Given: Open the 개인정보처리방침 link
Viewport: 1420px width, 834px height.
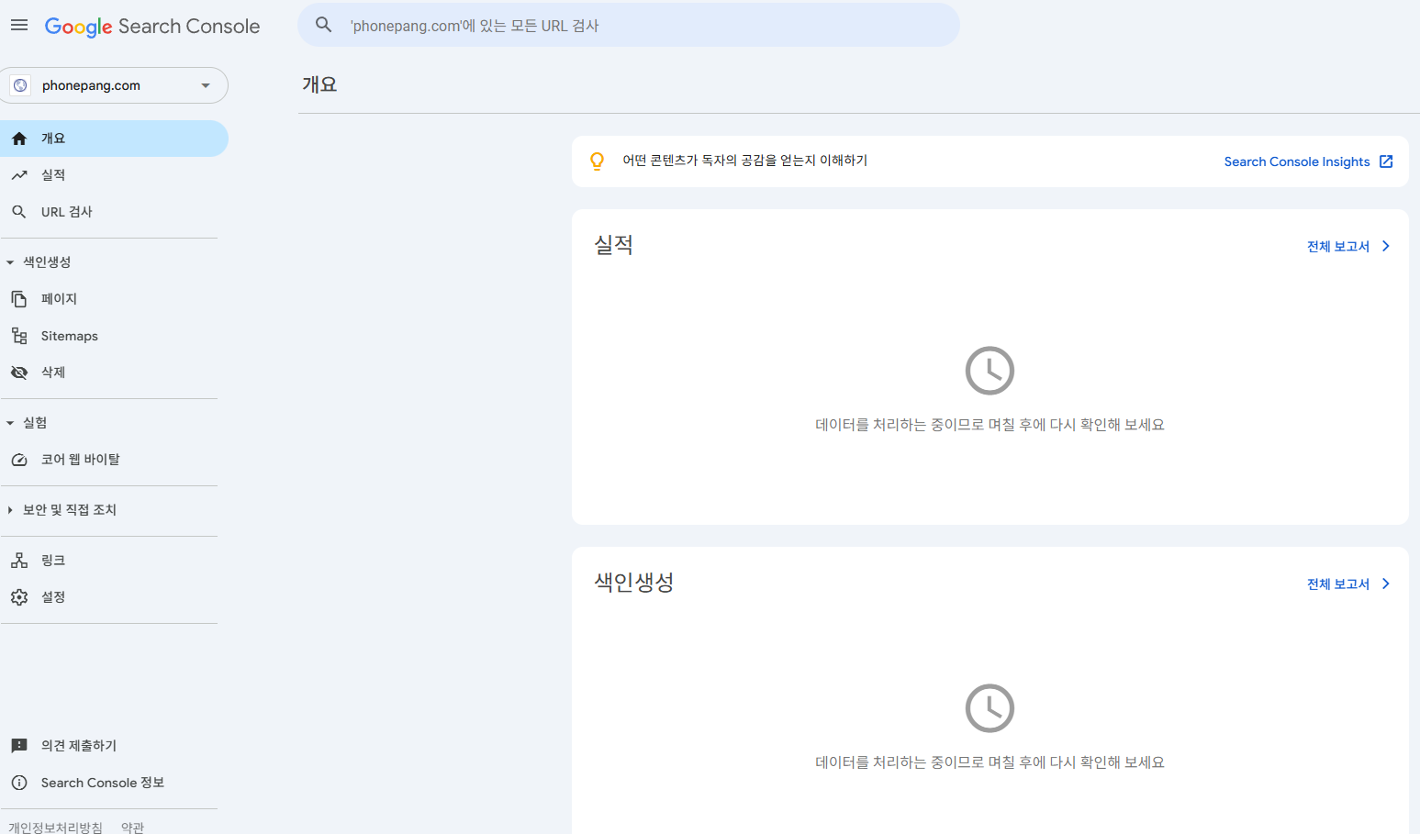Looking at the screenshot, I should pyautogui.click(x=55, y=827).
